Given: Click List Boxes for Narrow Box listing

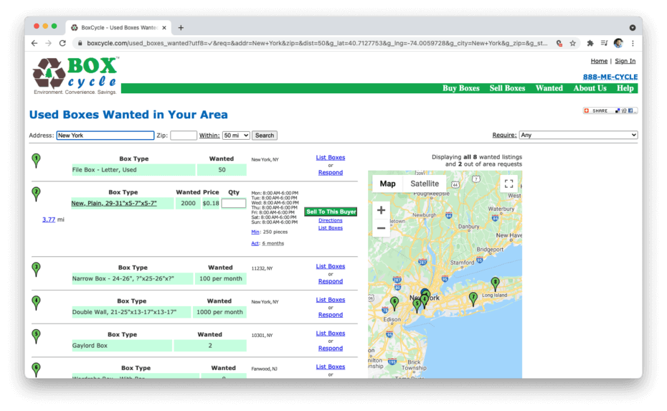Looking at the screenshot, I should click(331, 266).
